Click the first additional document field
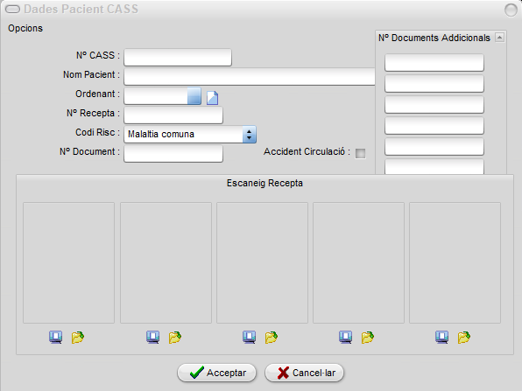522x391 pixels. [434, 62]
